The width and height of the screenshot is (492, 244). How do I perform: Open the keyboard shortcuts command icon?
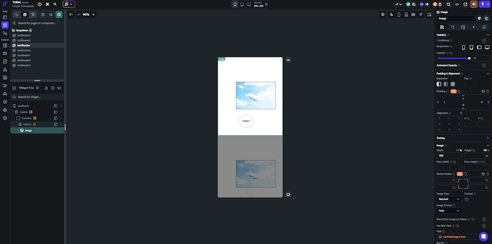click(47, 4)
